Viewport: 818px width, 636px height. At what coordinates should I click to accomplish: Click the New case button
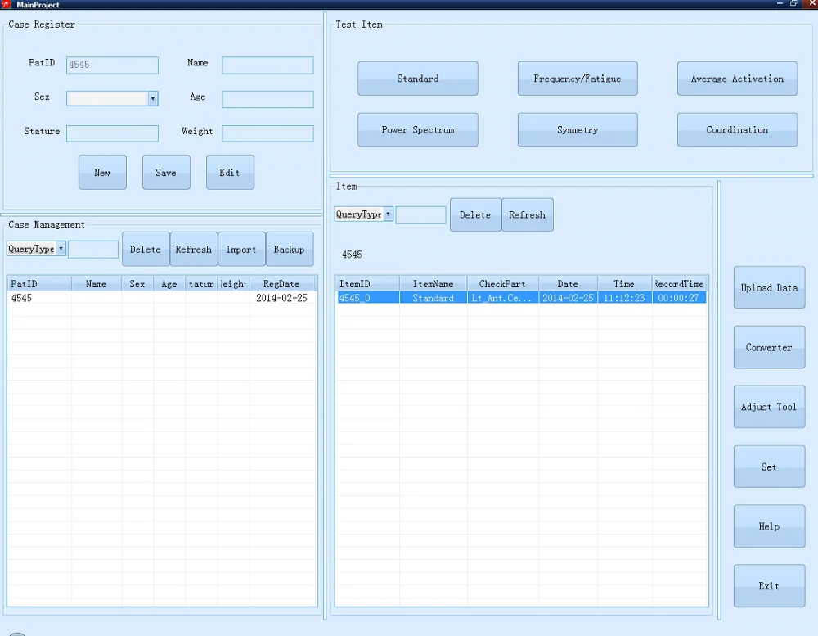tap(102, 173)
